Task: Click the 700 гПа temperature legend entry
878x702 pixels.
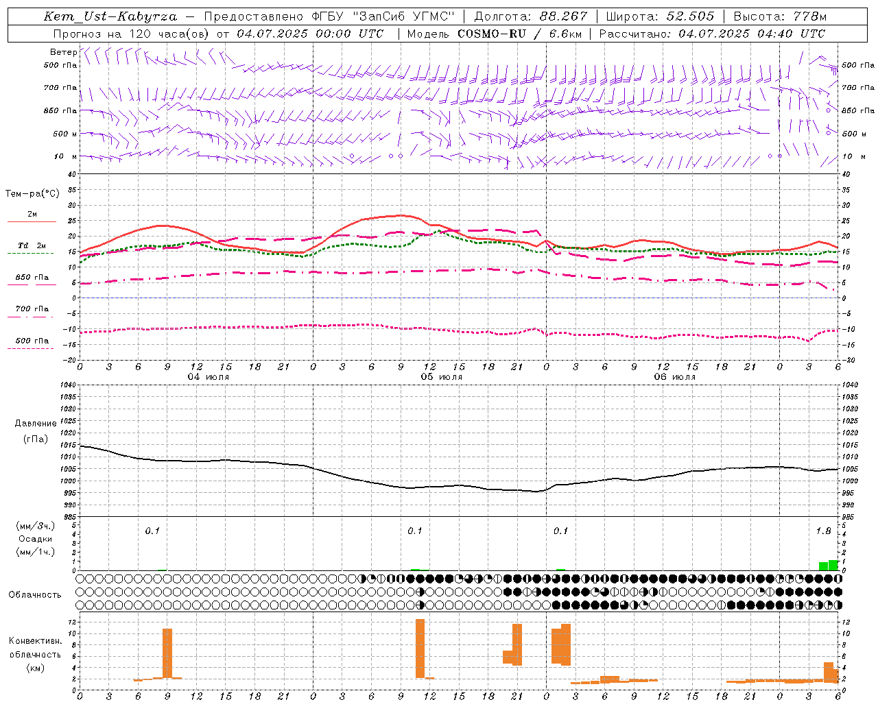Action: click(x=32, y=309)
